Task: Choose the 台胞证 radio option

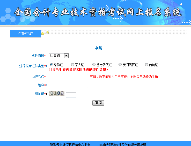Action: (146, 64)
